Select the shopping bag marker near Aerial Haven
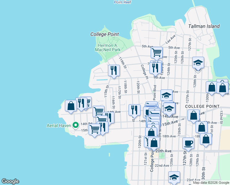The image size is (230, 185). click(x=71, y=106)
